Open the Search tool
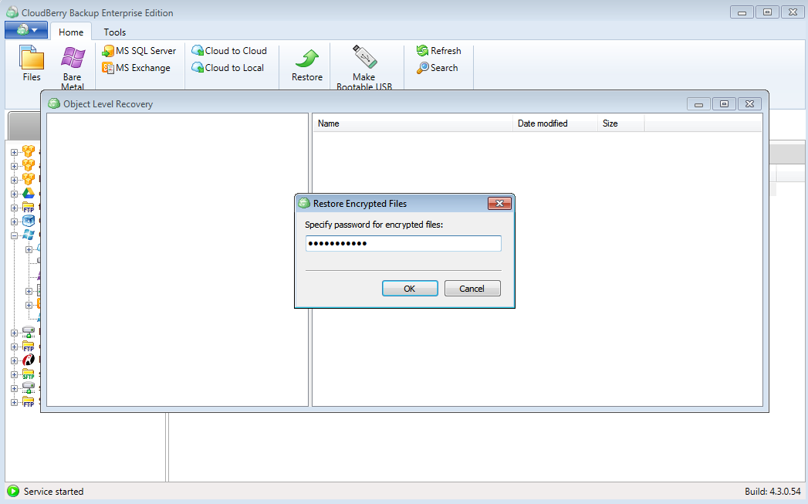808x504 pixels. coord(438,67)
